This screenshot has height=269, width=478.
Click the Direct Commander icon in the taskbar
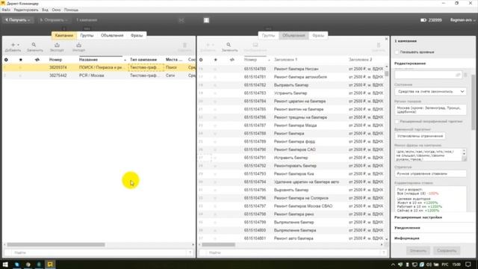click(50, 265)
